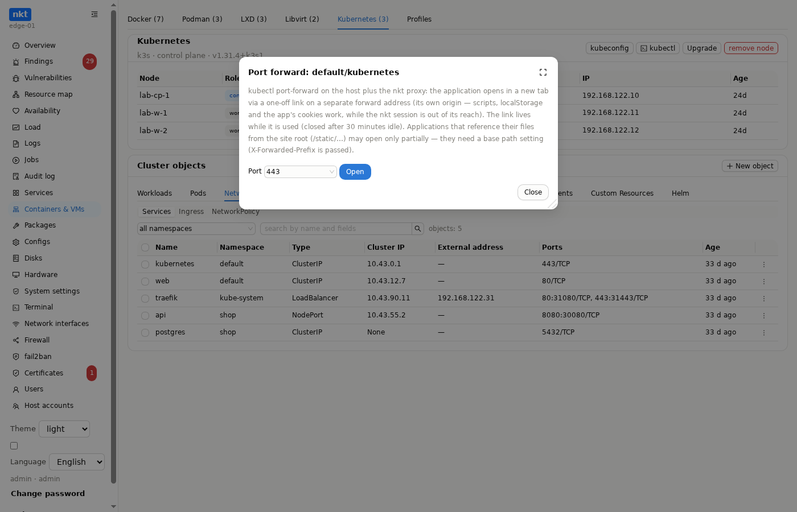Screen dimensions: 797x512
Task: Expand the port forward dialog to fullscreen
Action: (x=543, y=72)
